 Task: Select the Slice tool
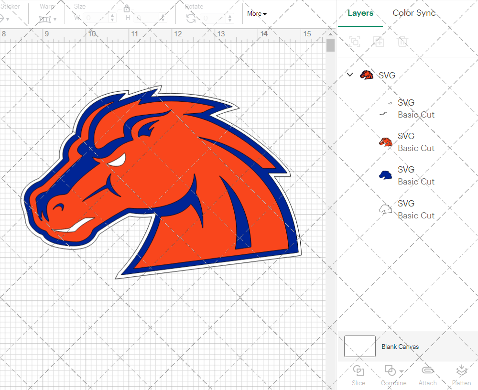point(358,375)
